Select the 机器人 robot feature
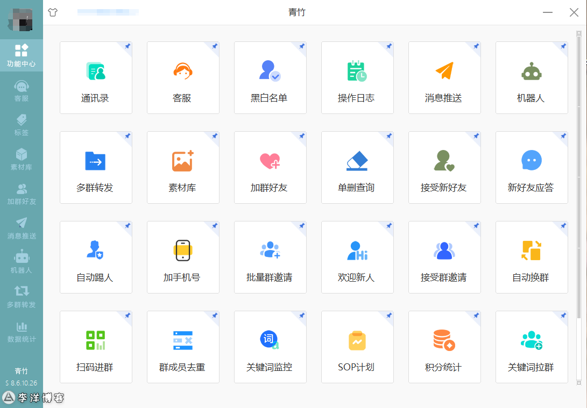Screen dimensions: 587x408 click(532, 77)
